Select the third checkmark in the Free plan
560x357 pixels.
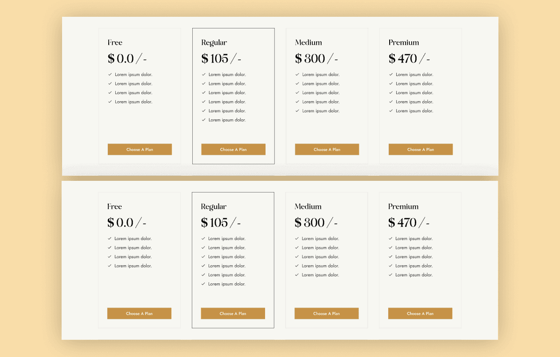click(110, 92)
